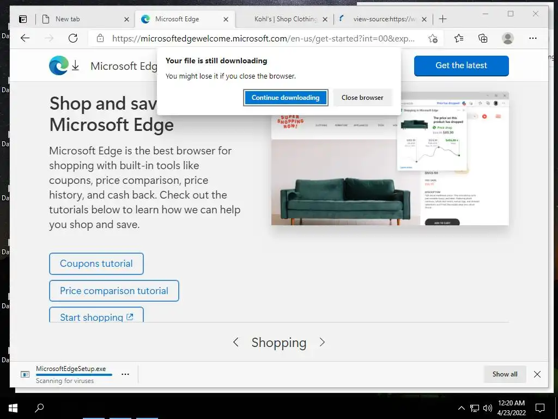This screenshot has height=419, width=558.
Task: Go back using the back arrow
Action: pyautogui.click(x=25, y=38)
